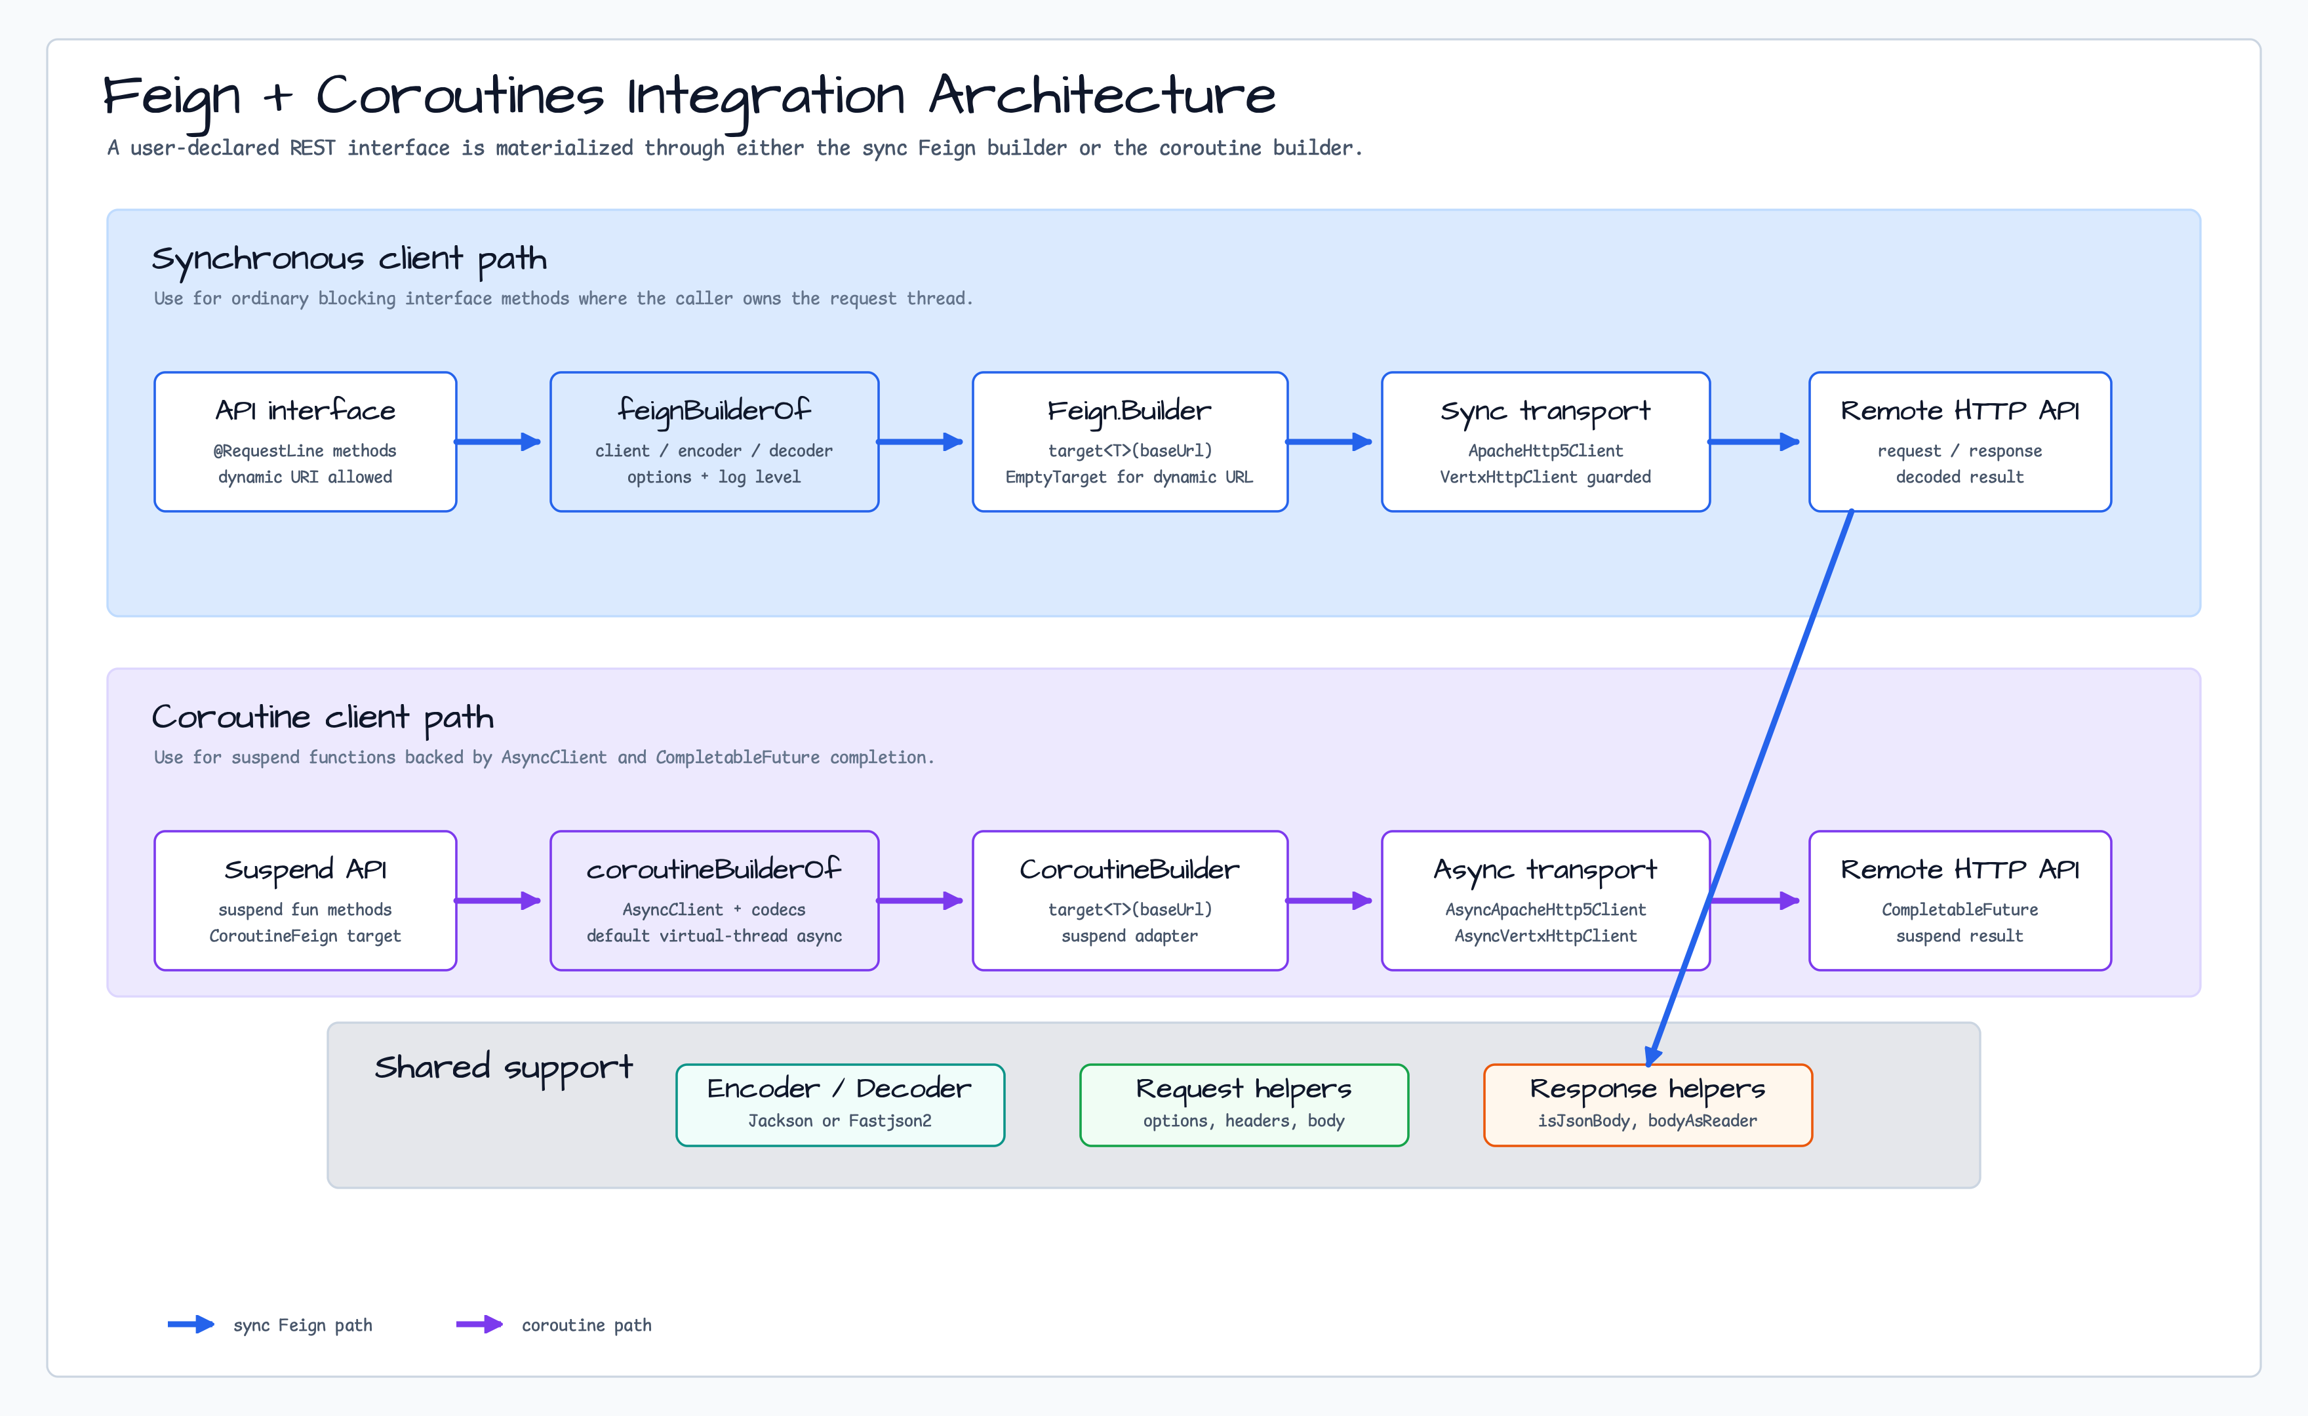Click the 'isJsonBody, bodyAsReader' text
This screenshot has width=2308, height=1416.
click(x=1648, y=1121)
